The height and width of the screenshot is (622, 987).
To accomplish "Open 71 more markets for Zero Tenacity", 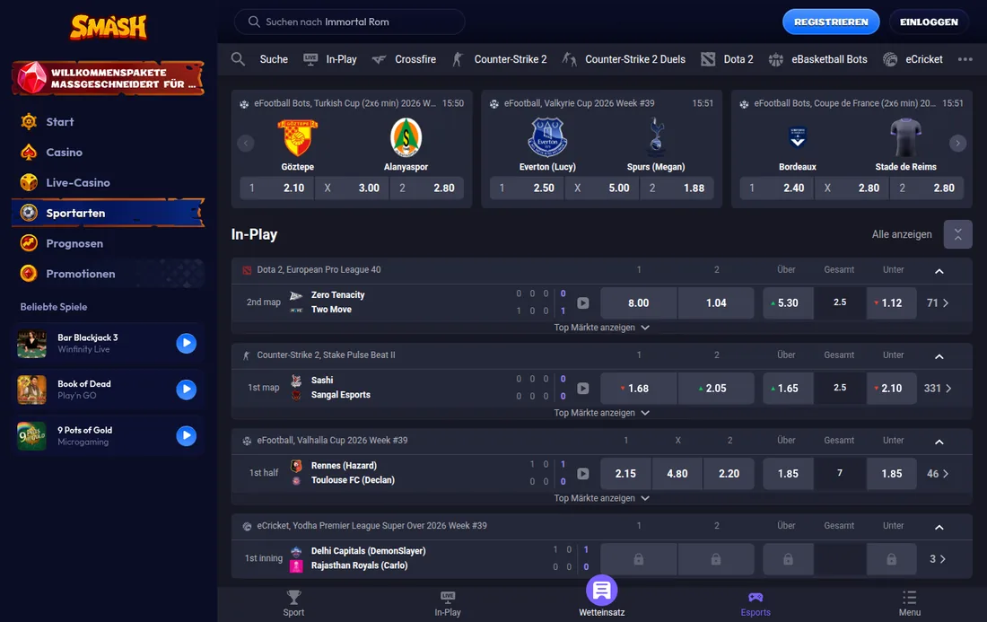I will pyautogui.click(x=938, y=302).
